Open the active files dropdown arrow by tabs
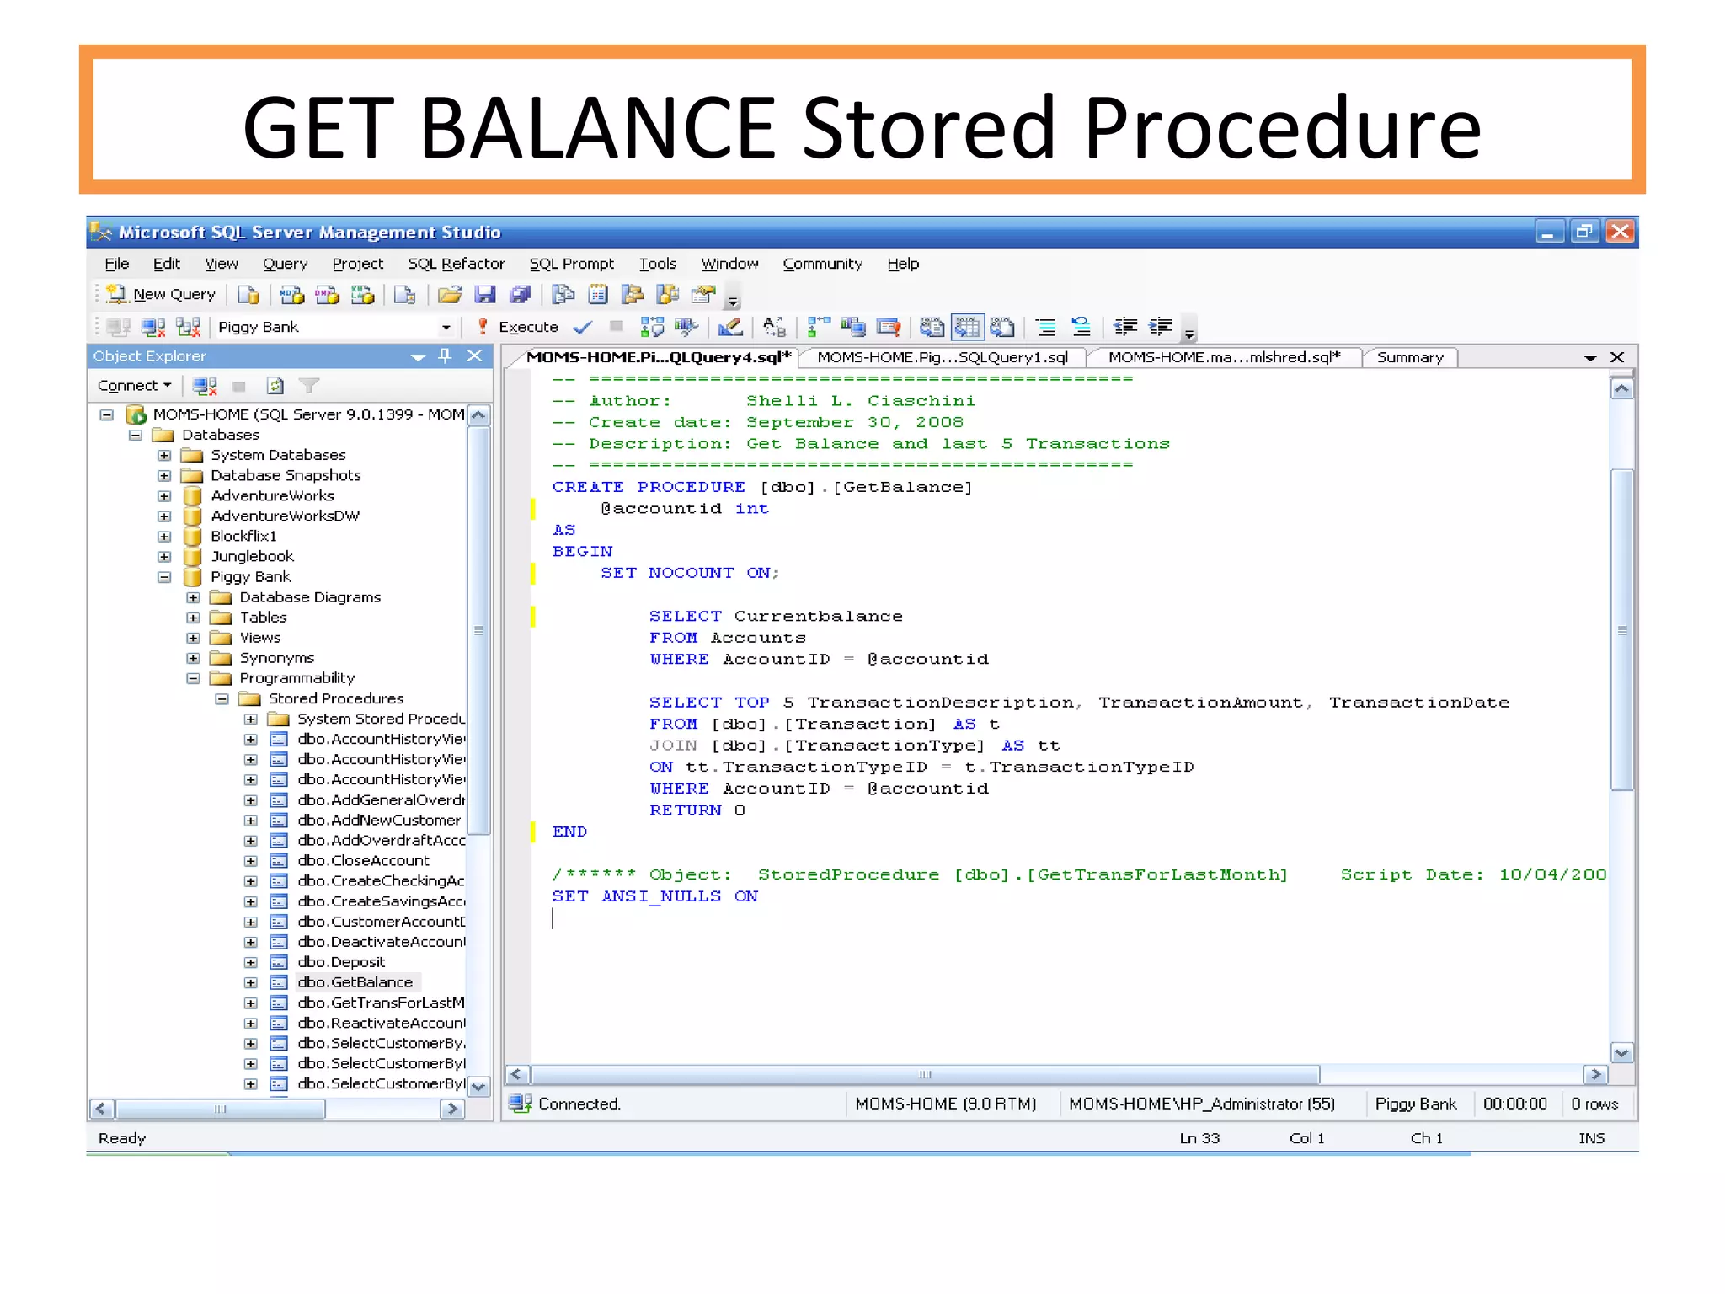This screenshot has width=1725, height=1294. [1590, 358]
